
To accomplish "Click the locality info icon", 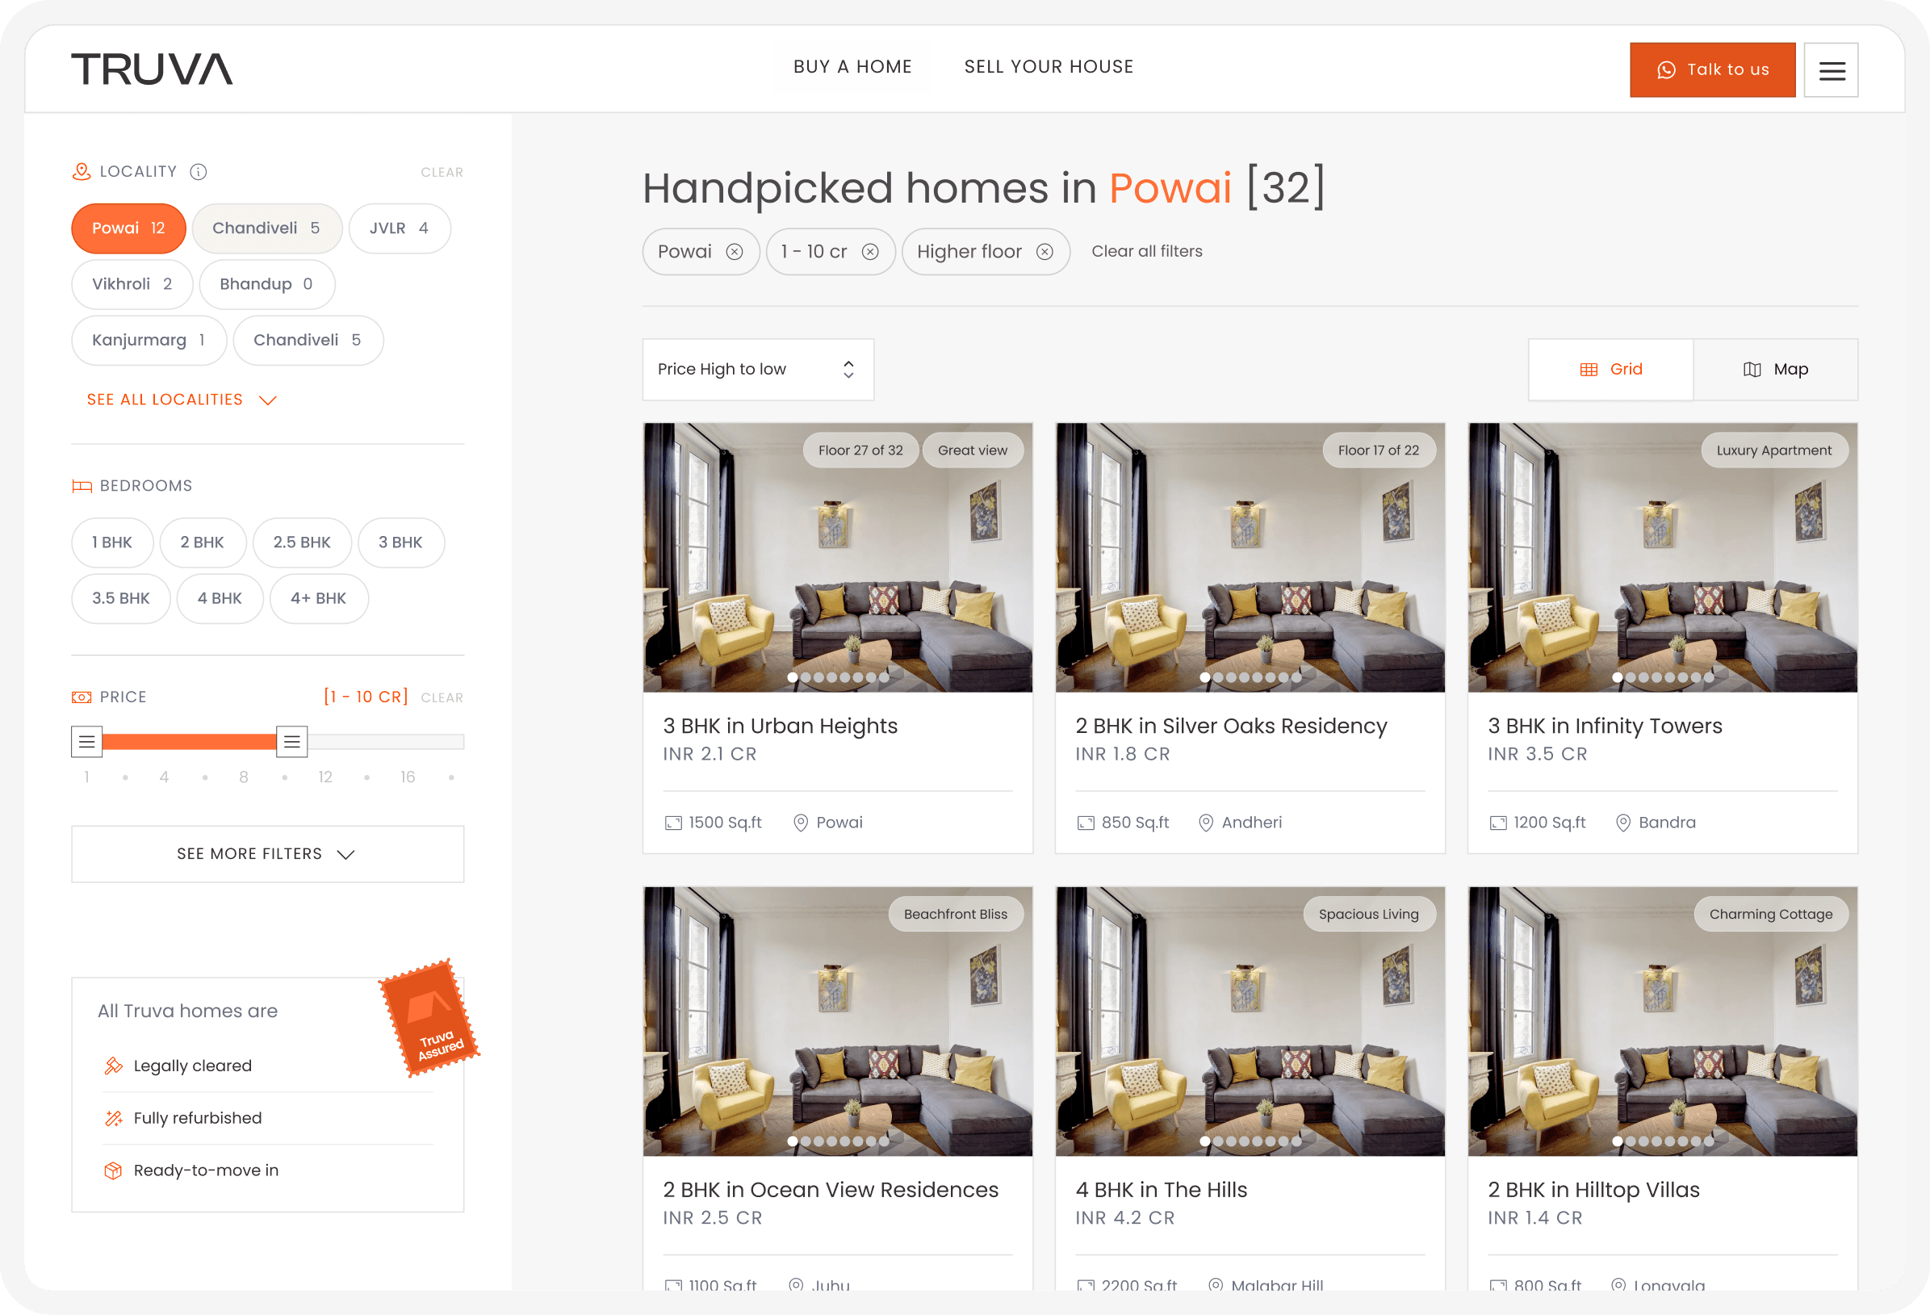I will pos(198,172).
